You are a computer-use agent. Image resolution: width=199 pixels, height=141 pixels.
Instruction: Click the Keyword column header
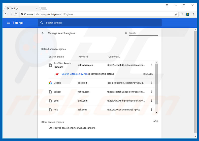[83, 57]
